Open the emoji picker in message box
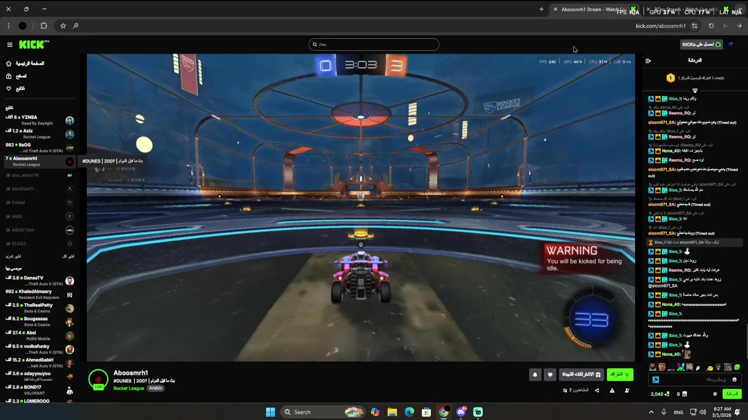The height and width of the screenshot is (420, 748). [x=735, y=380]
